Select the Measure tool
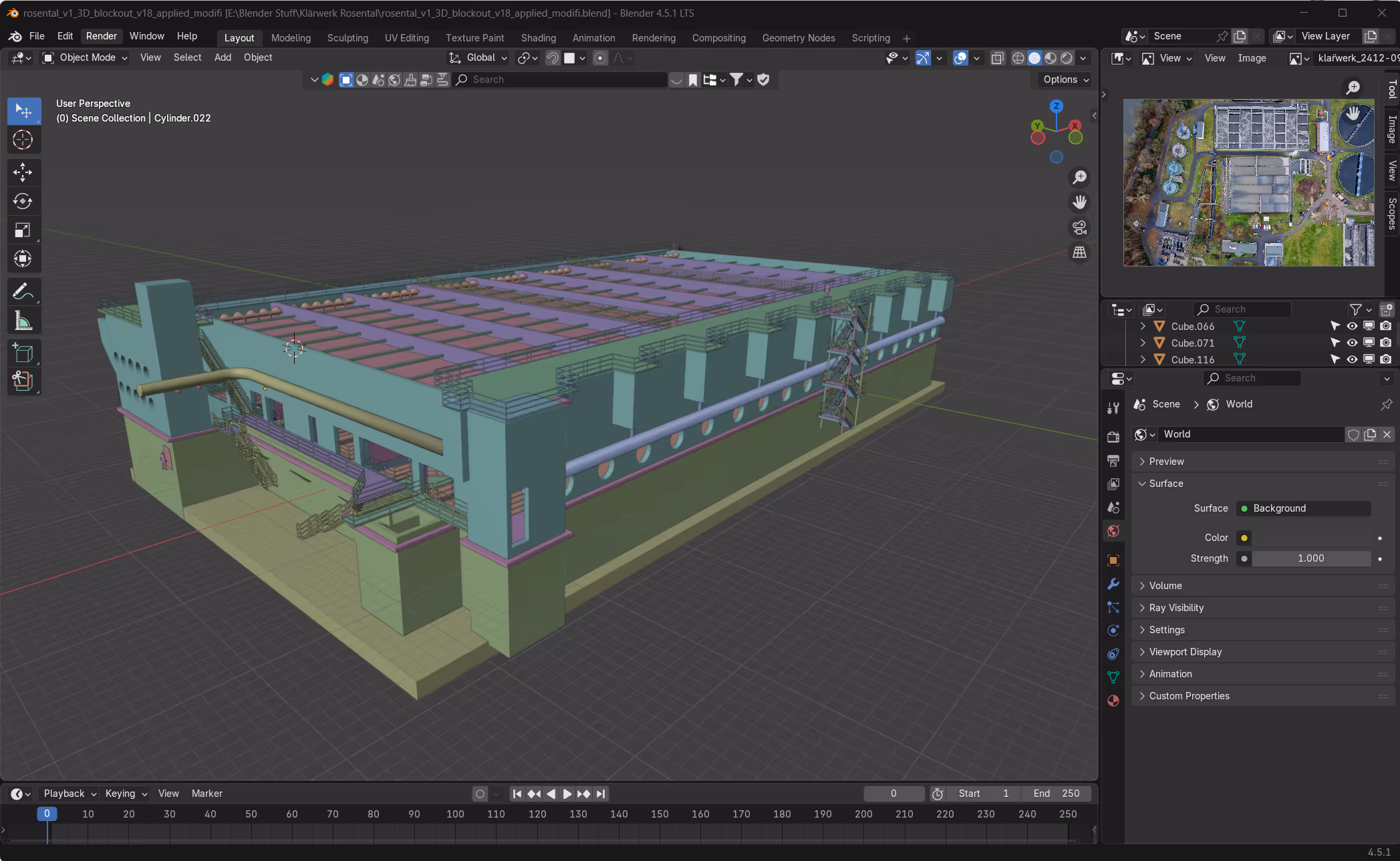Screen dimensions: 1400x861 coord(23,321)
